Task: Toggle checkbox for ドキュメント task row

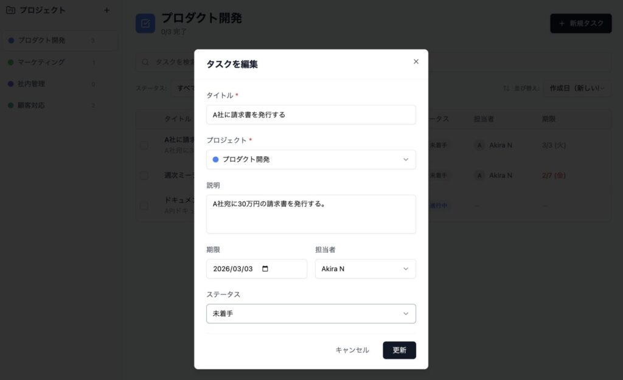Action: click(144, 206)
